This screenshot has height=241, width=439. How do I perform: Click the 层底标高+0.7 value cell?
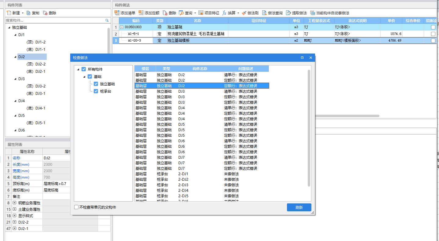(56, 184)
